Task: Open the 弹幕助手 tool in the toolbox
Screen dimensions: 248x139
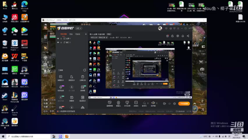Action: pos(60,78)
